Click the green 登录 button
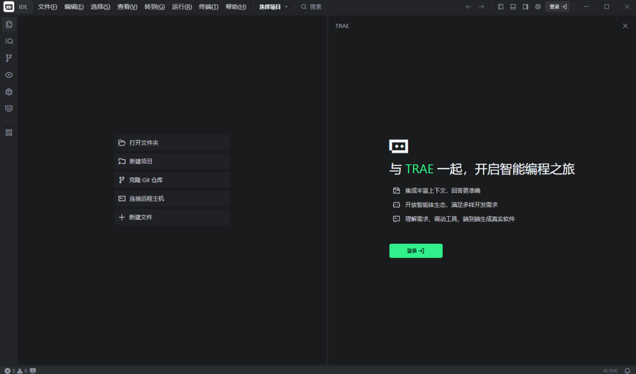This screenshot has width=636, height=374. pos(416,251)
